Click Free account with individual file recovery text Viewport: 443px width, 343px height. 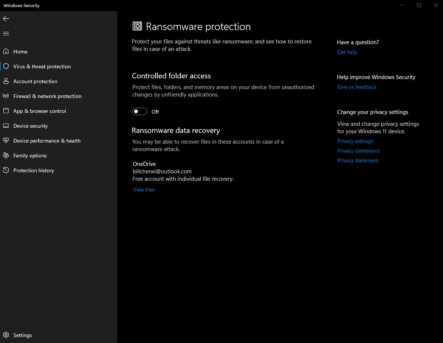click(x=183, y=179)
